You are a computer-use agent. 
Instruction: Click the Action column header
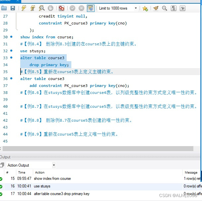click(x=40, y=172)
